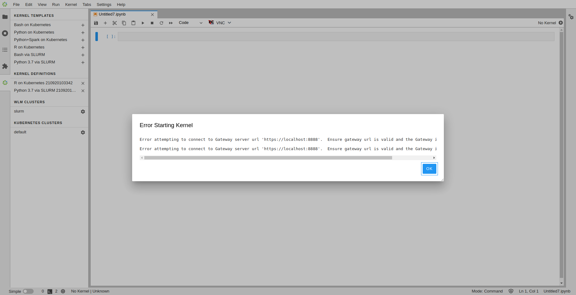Open the extension manager panel
The width and height of the screenshot is (576, 295).
coord(5,66)
